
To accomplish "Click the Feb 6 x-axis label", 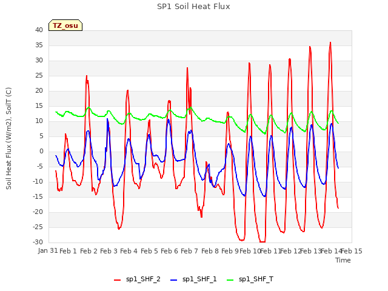I will tap(169, 251).
